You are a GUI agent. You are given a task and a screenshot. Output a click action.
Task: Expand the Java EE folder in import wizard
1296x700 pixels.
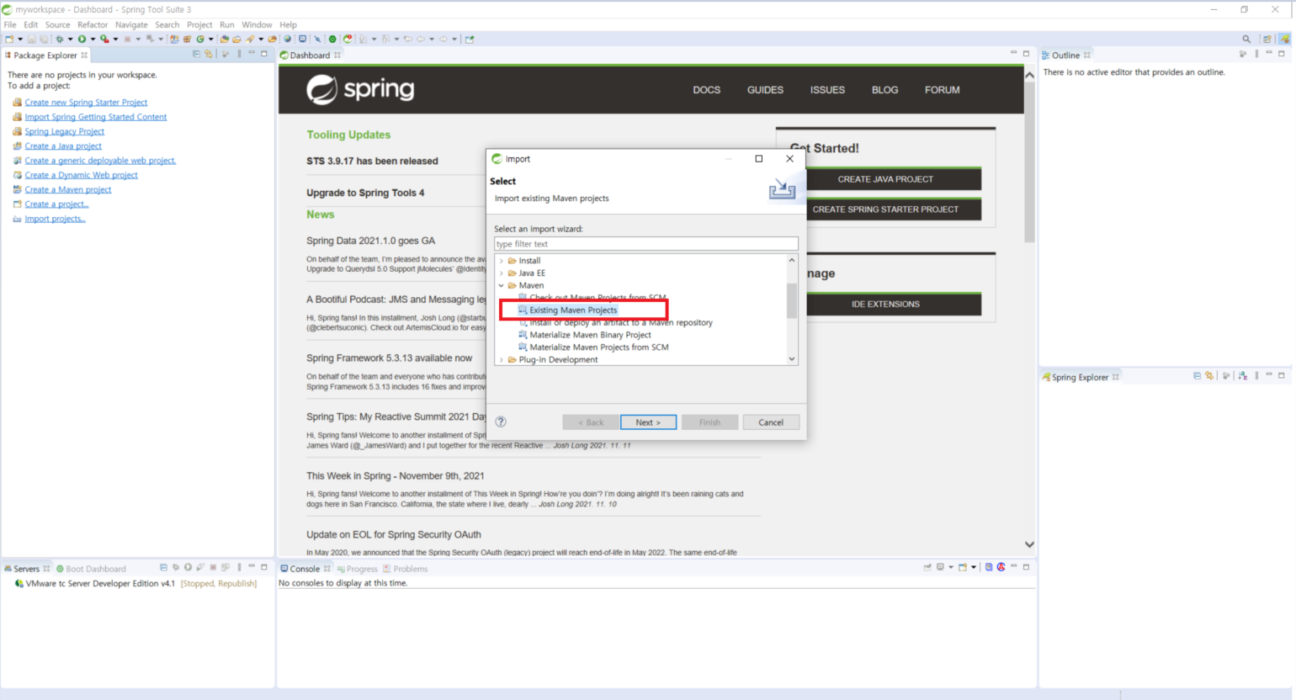pos(502,273)
